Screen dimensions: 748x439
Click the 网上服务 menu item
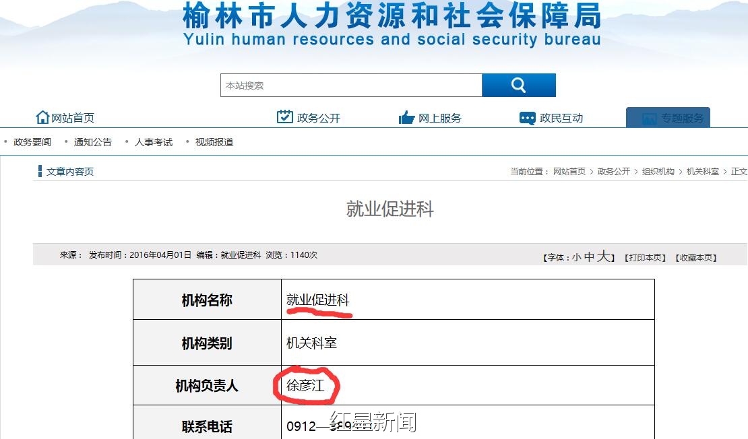(x=439, y=118)
